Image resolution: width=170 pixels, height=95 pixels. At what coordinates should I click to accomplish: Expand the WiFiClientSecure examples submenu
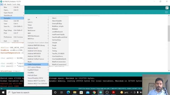(x=36, y=36)
